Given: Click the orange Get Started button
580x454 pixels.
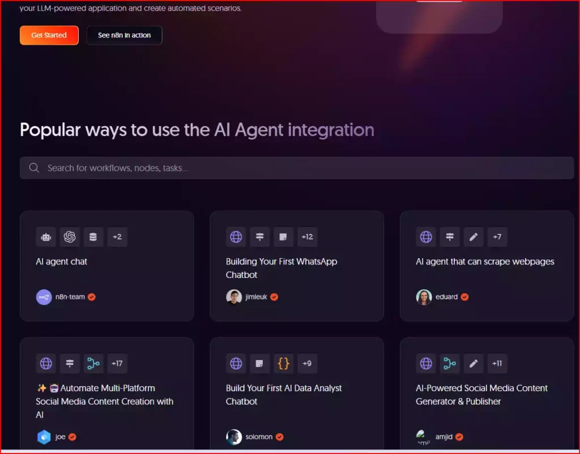Looking at the screenshot, I should coord(49,35).
